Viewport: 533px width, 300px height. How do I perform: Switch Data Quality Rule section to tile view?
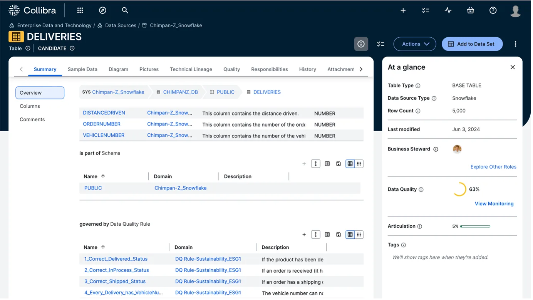click(359, 235)
